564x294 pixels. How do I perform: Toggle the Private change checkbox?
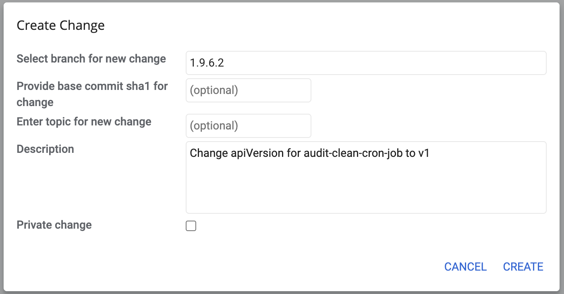[191, 226]
